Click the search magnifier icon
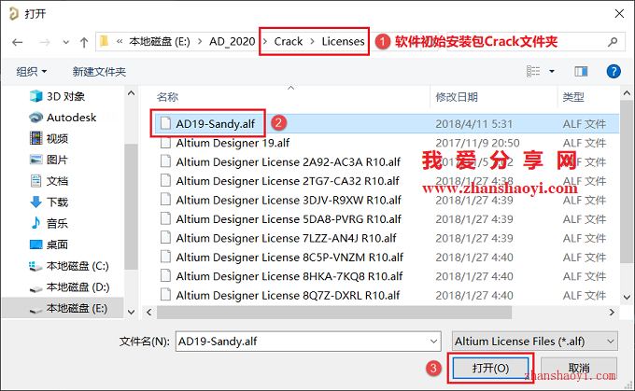 point(614,41)
